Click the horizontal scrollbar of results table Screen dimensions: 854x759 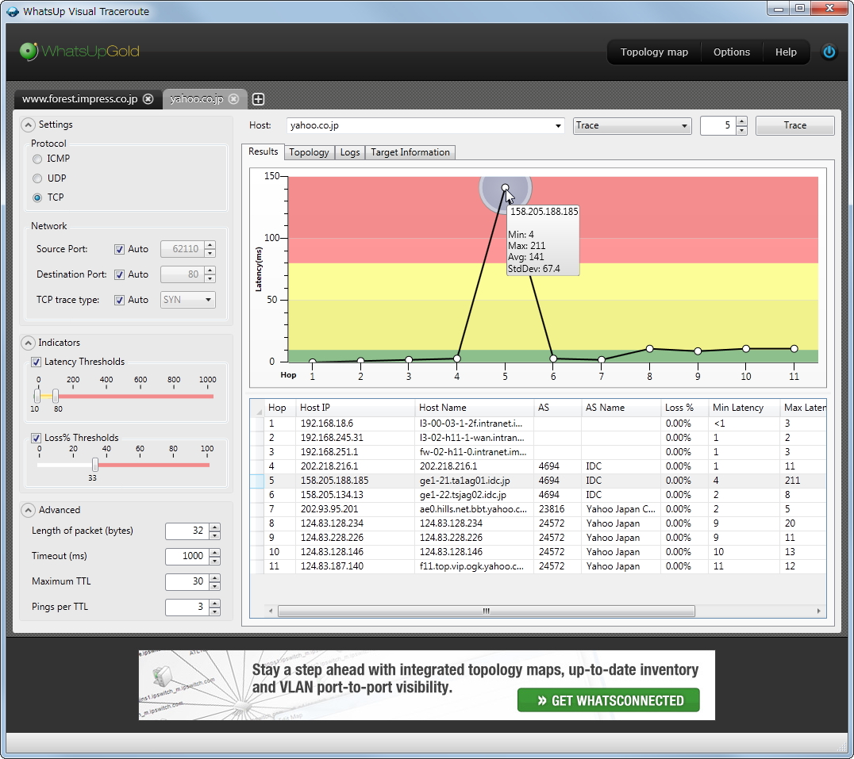click(486, 611)
